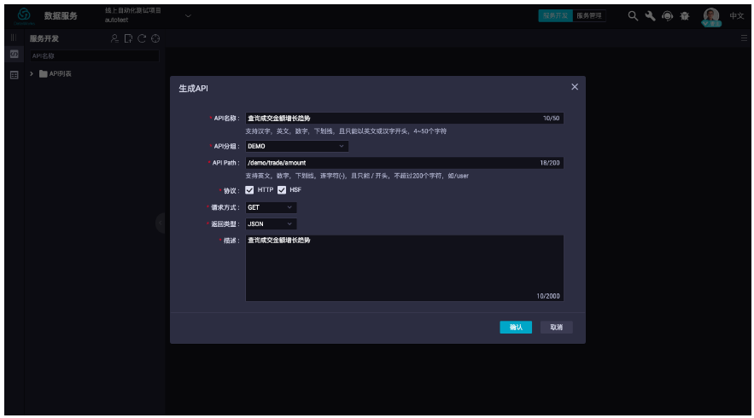Click the 生成API dialog title

[x=193, y=89]
